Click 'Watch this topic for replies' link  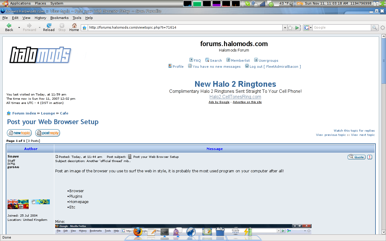coord(354,130)
